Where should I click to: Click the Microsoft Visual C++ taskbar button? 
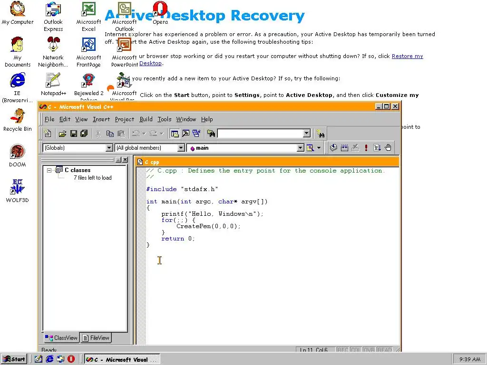tap(122, 359)
